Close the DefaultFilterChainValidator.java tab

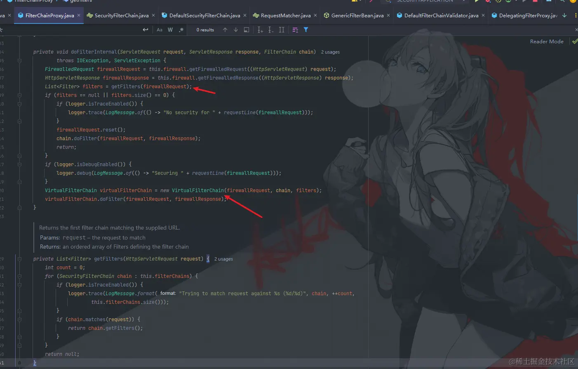coord(483,16)
